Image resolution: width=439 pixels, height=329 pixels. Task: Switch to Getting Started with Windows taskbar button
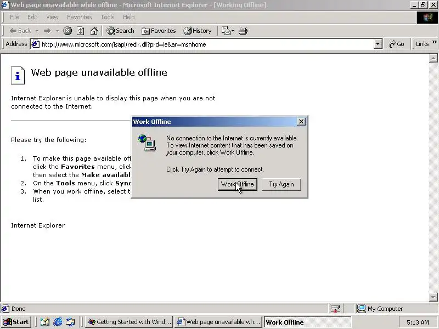tap(129, 322)
